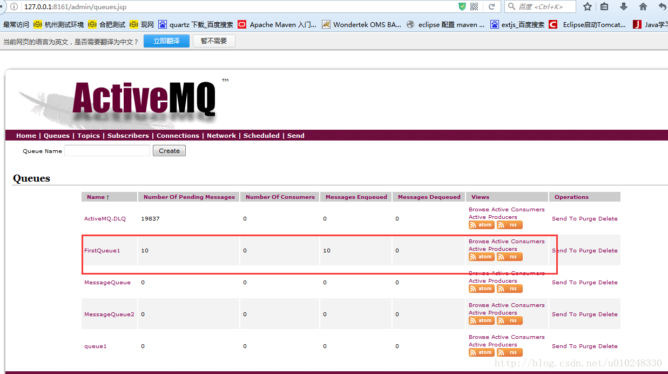Click the Create queue button
This screenshot has width=668, height=374.
(x=169, y=151)
